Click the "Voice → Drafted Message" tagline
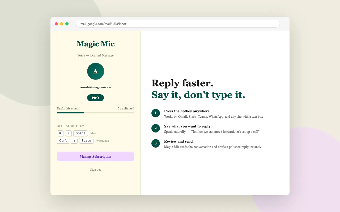The width and height of the screenshot is (340, 212). tap(95, 55)
